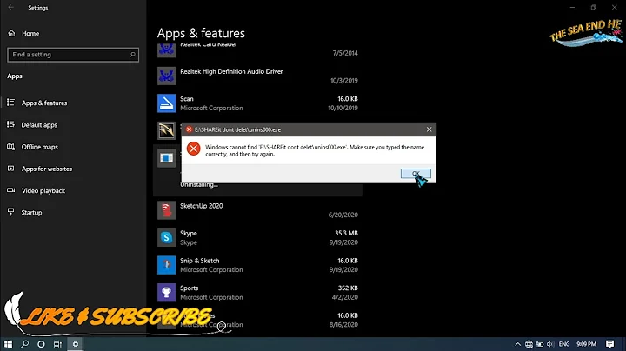This screenshot has height=351, width=626.
Task: Click the Sports app entry name
Action: click(189, 288)
